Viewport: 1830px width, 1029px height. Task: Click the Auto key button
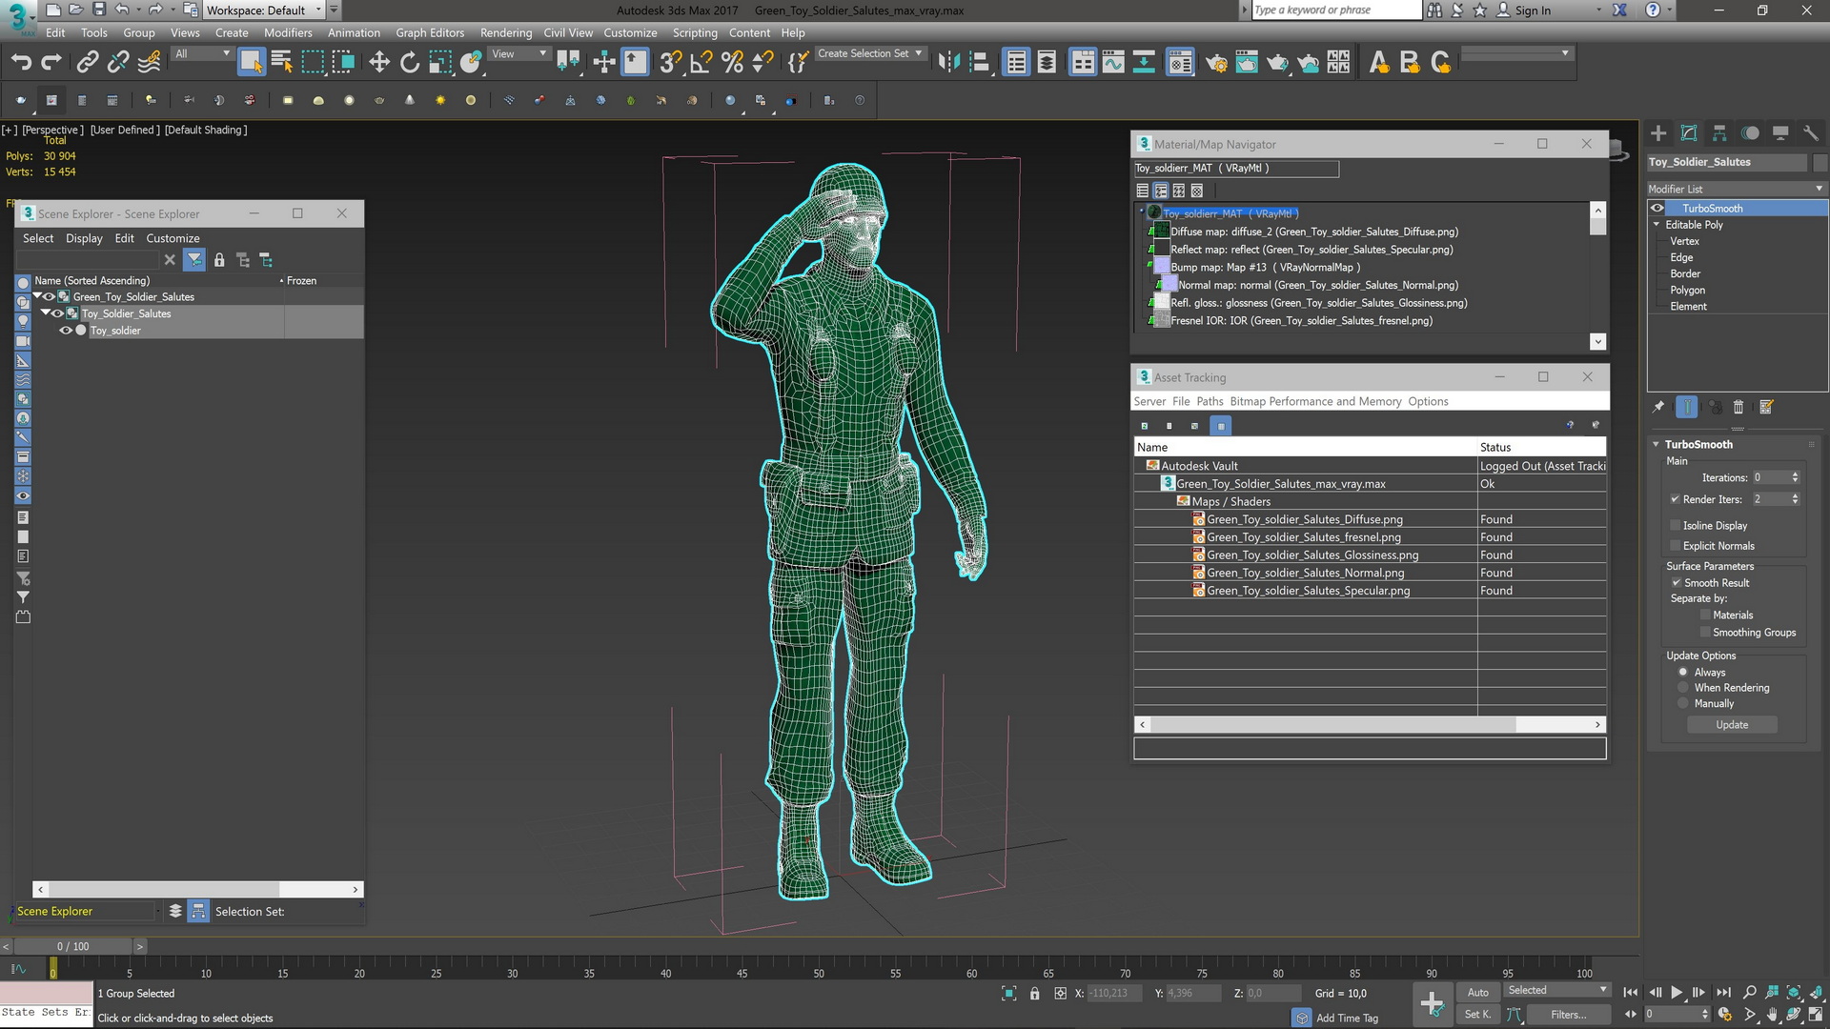[1477, 992]
